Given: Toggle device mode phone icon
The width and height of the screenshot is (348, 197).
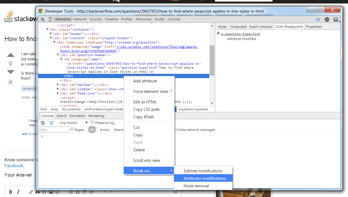Looking at the screenshot, I should pos(50,19).
